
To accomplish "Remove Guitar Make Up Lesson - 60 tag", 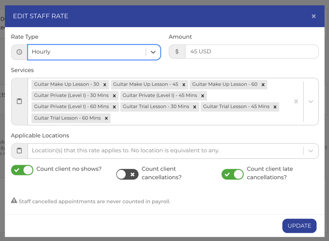I will tap(263, 85).
